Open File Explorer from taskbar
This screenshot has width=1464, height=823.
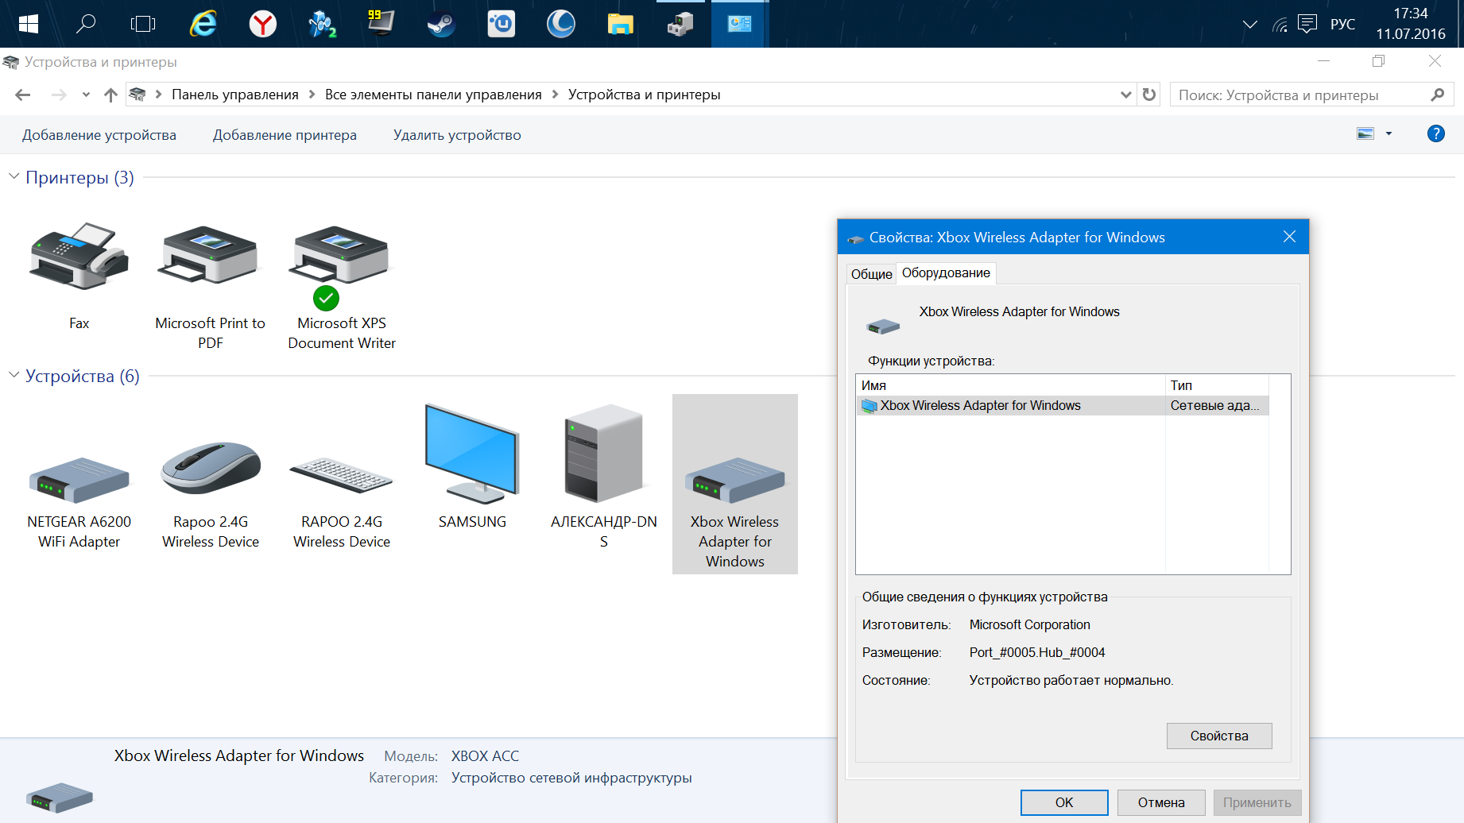(x=620, y=24)
